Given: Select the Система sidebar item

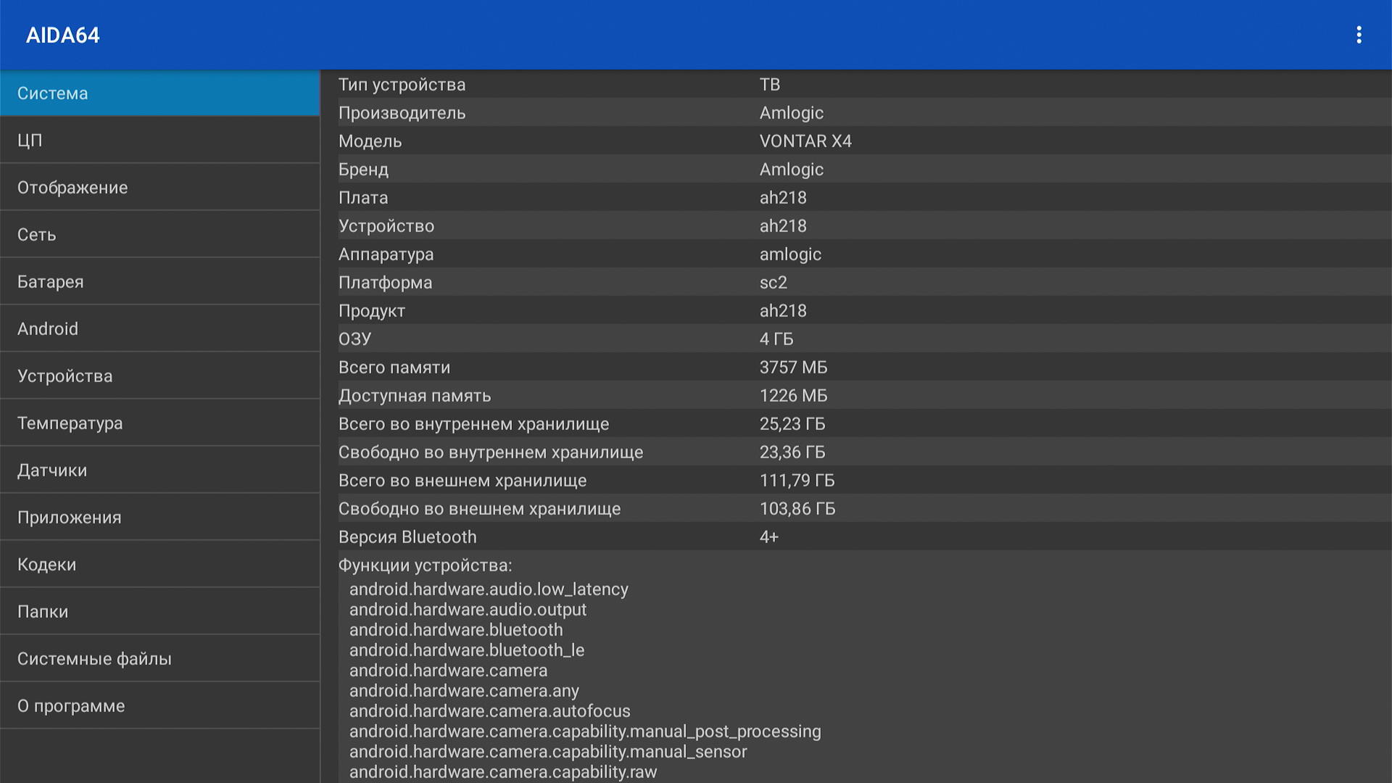Looking at the screenshot, I should point(159,94).
